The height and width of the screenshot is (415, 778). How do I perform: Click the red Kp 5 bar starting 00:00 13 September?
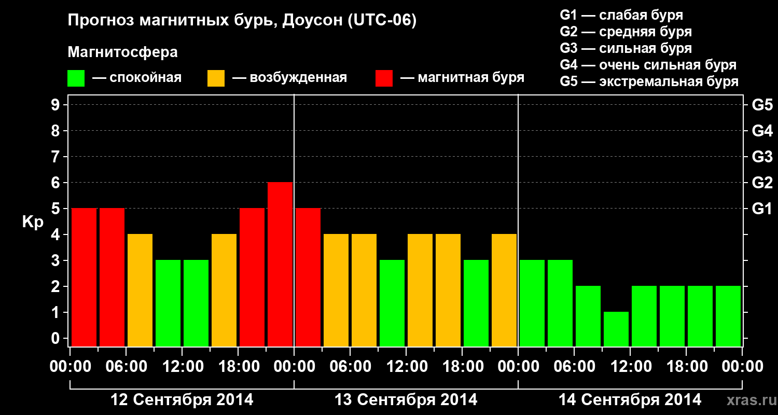click(308, 277)
